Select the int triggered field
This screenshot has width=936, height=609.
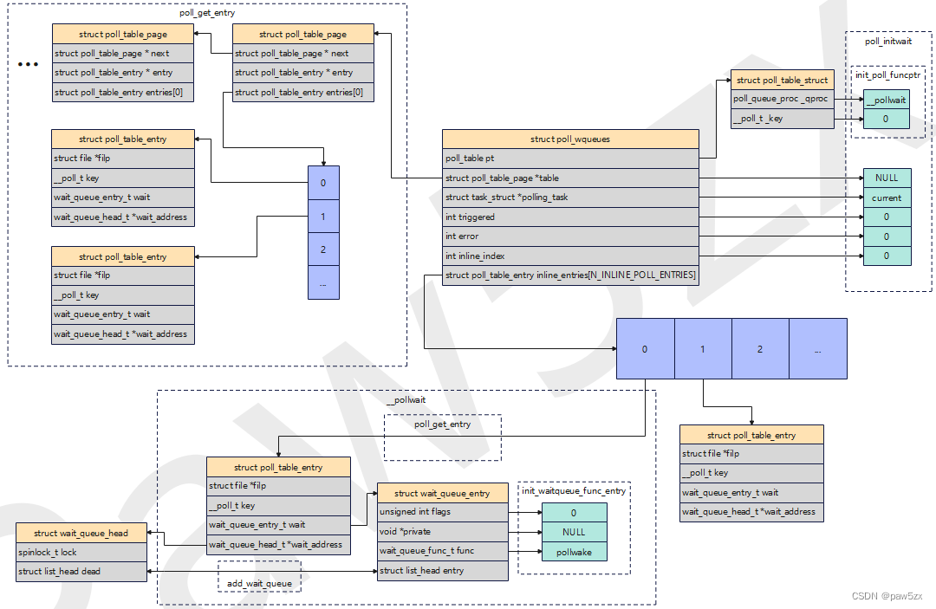pos(569,217)
